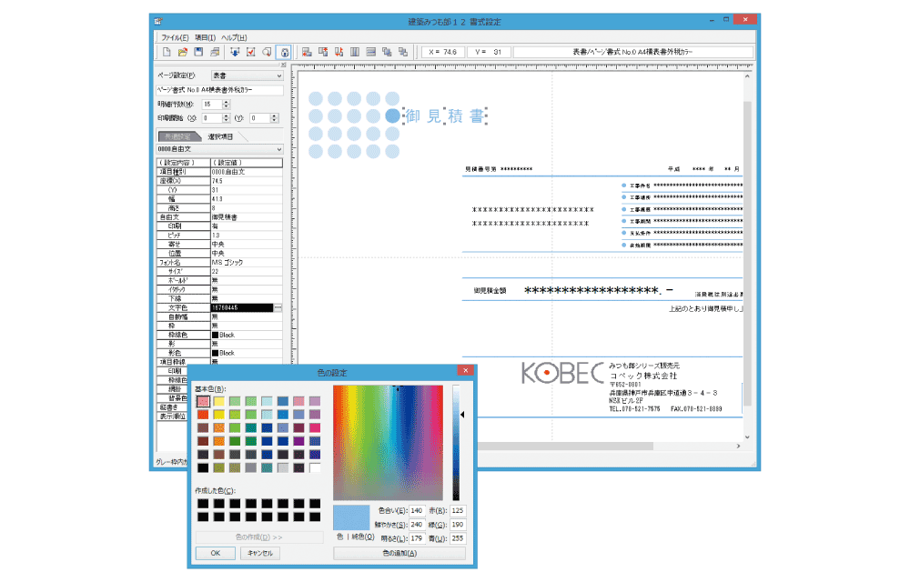
Task: Click the preview vertical scrollbar up arrow
Action: [x=747, y=76]
